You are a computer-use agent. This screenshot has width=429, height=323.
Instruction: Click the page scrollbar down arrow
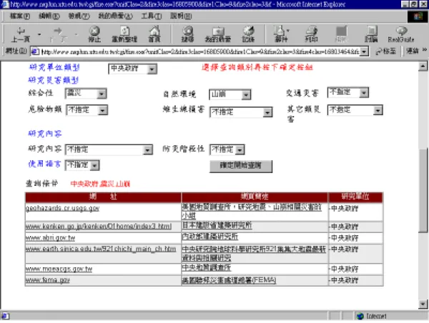coord(423,304)
